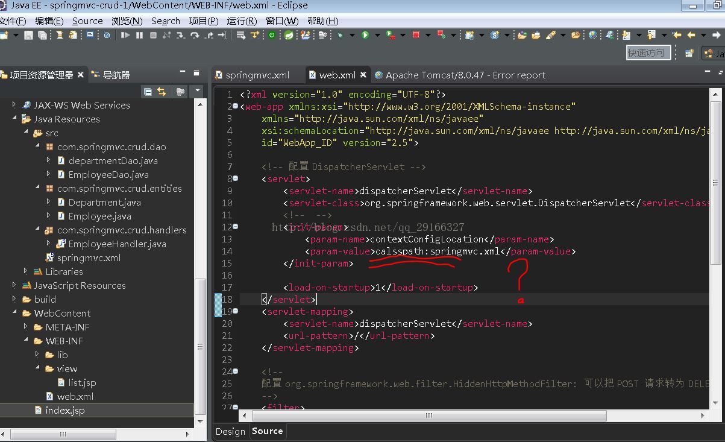Expand the JAX-WS Web Services node

14,105
